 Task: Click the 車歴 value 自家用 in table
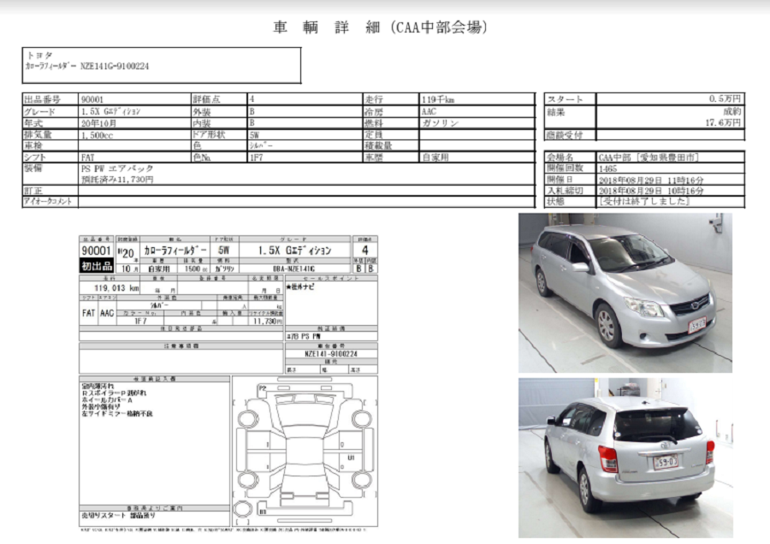tap(435, 157)
